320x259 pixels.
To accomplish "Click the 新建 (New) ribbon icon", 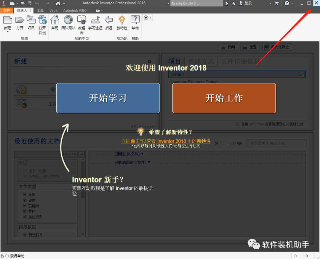I will (x=7, y=20).
